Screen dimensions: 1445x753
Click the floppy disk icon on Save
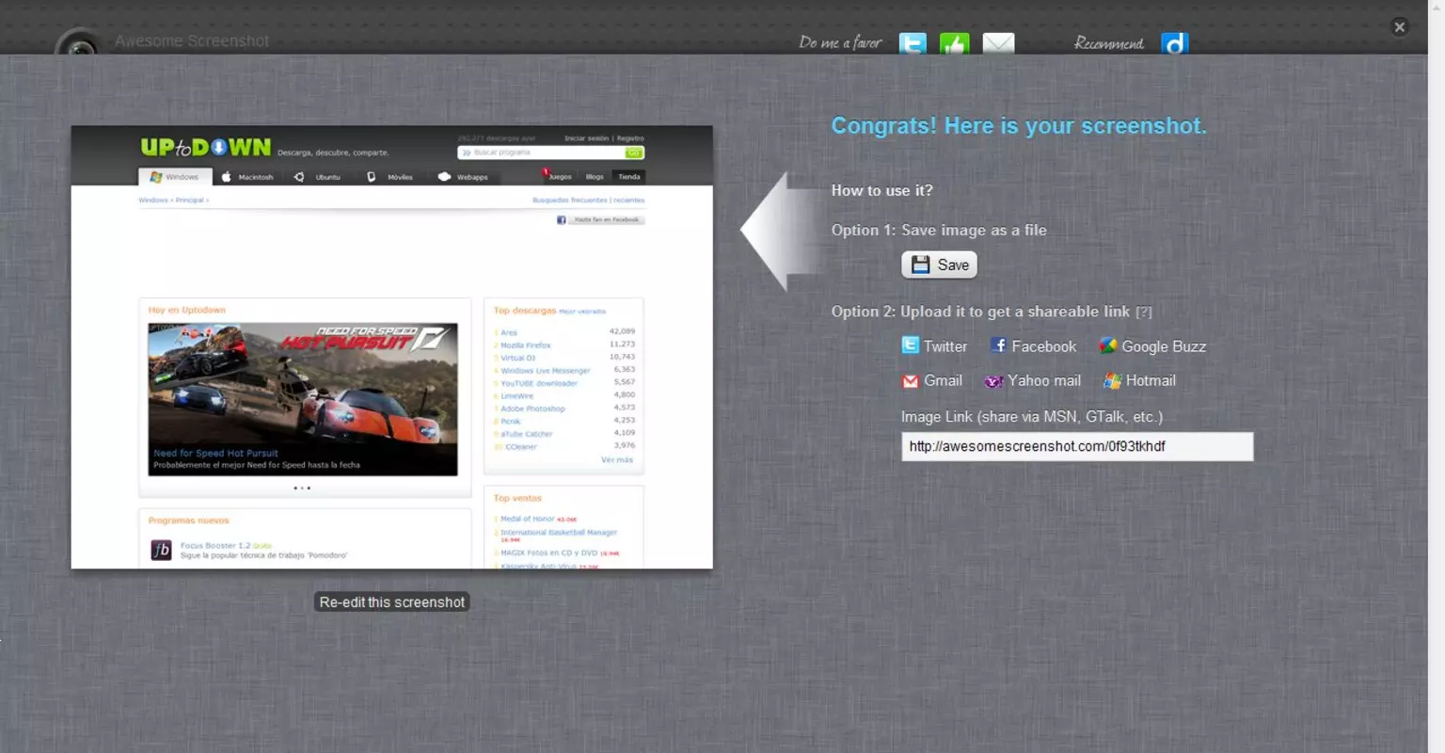pyautogui.click(x=920, y=264)
